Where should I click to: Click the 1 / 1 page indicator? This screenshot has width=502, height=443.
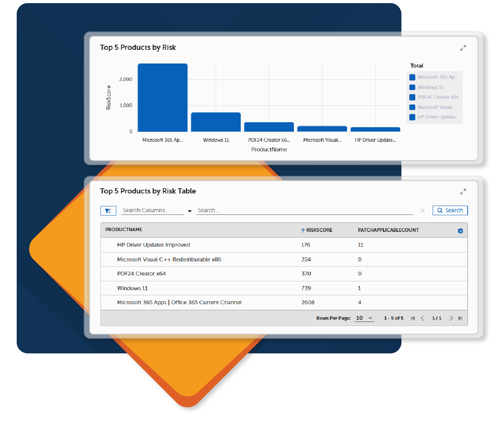point(437,318)
